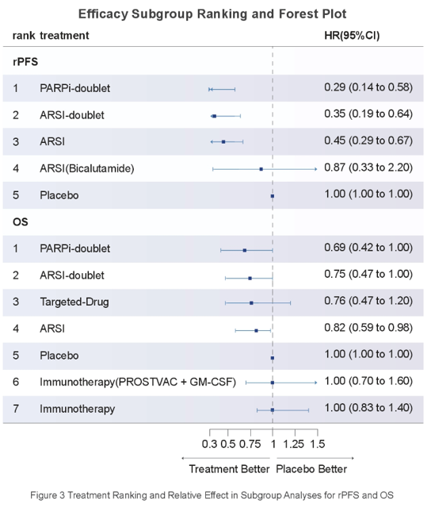Click the ARSI(Bicalutamide) point estimate square
Image resolution: width=431 pixels, height=508 pixels.
coord(261,169)
